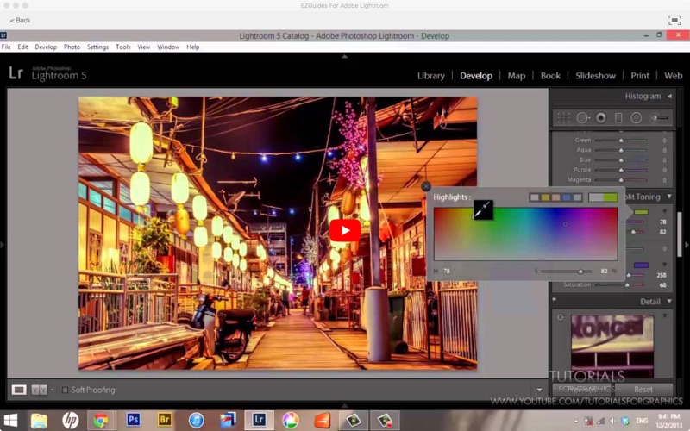Switch to the Library module
This screenshot has height=431, width=690.
coord(430,76)
